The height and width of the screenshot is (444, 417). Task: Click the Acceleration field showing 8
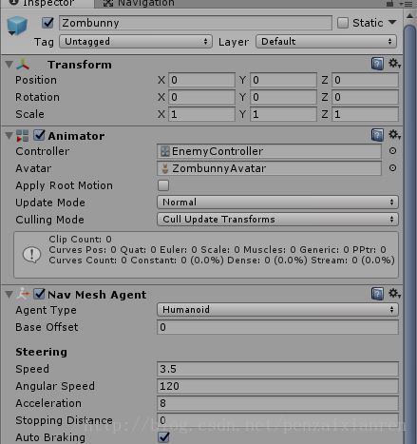click(x=277, y=403)
